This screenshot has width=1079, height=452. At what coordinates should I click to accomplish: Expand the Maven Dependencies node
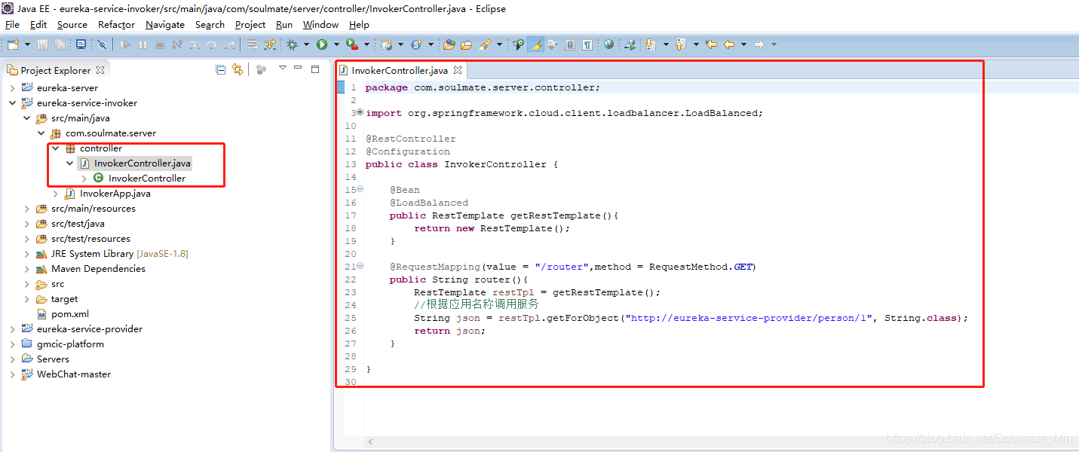pos(26,269)
